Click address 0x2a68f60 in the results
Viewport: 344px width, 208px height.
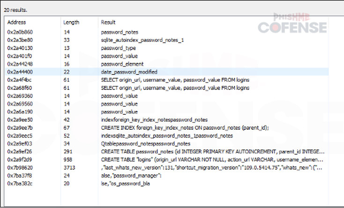(20, 88)
